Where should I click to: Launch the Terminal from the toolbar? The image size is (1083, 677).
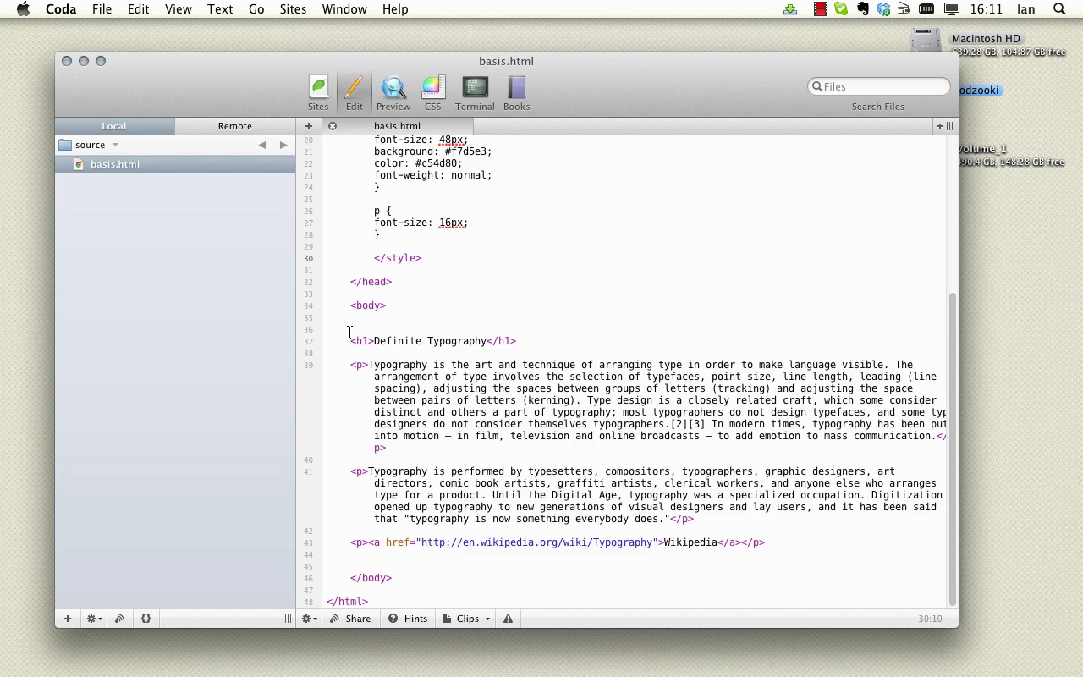point(475,93)
